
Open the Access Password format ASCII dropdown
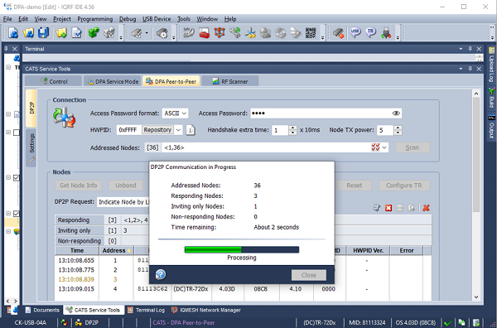point(176,113)
